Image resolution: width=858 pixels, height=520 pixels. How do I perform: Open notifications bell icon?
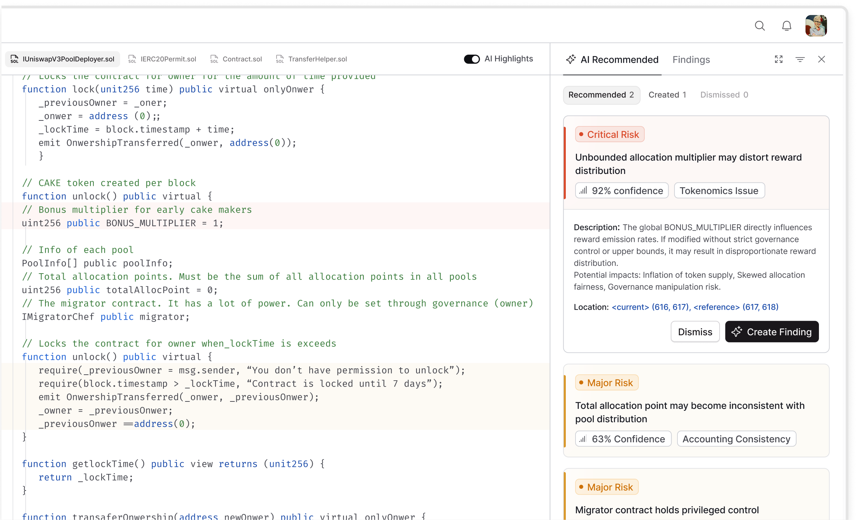point(787,26)
